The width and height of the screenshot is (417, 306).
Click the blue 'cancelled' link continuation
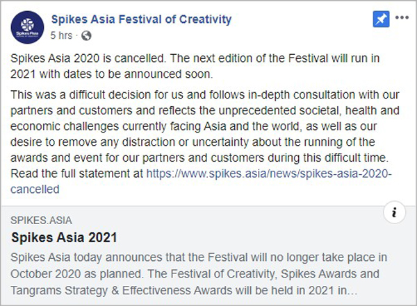(35, 189)
